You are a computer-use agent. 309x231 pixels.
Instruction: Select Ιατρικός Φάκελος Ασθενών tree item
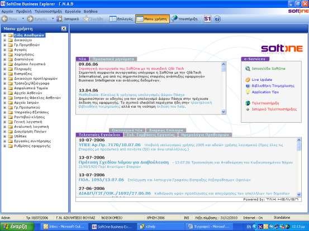point(37,98)
